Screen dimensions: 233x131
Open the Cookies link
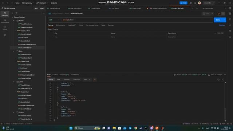coord(222,25)
